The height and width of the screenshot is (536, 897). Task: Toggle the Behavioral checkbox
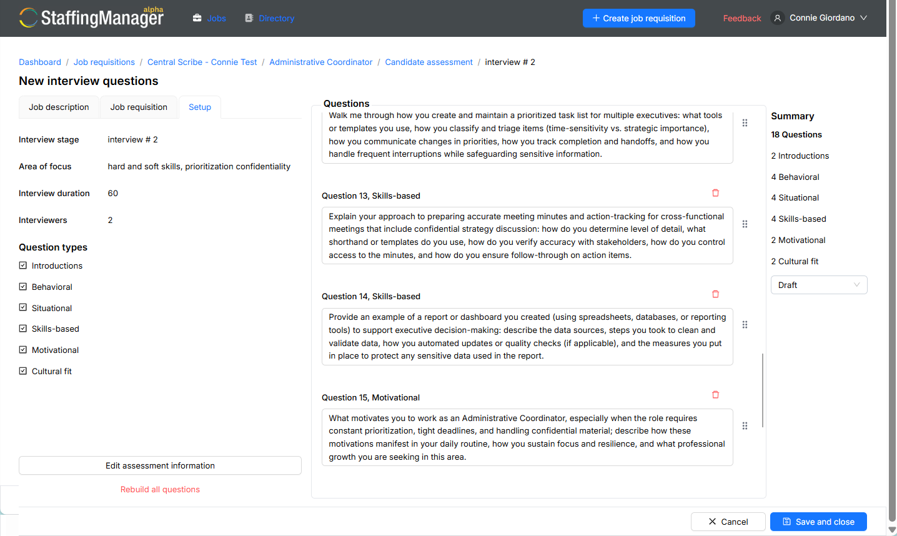click(x=23, y=287)
